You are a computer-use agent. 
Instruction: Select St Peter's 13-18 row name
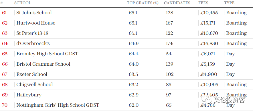pos(32,33)
